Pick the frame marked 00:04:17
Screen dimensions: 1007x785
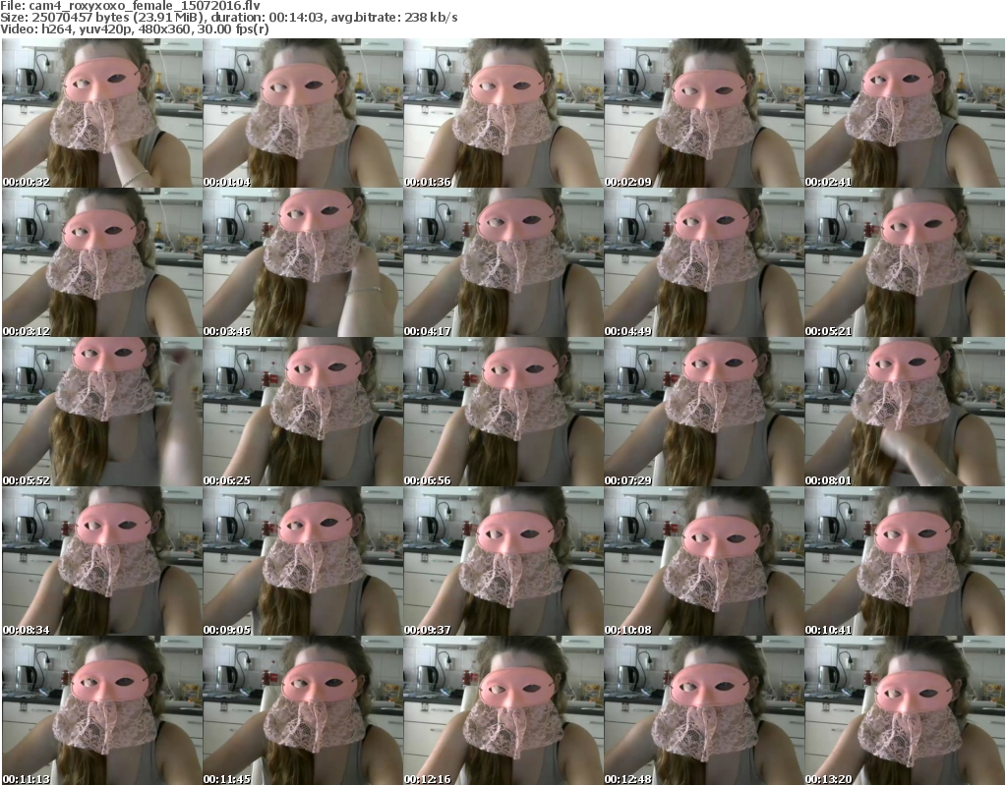pos(503,262)
